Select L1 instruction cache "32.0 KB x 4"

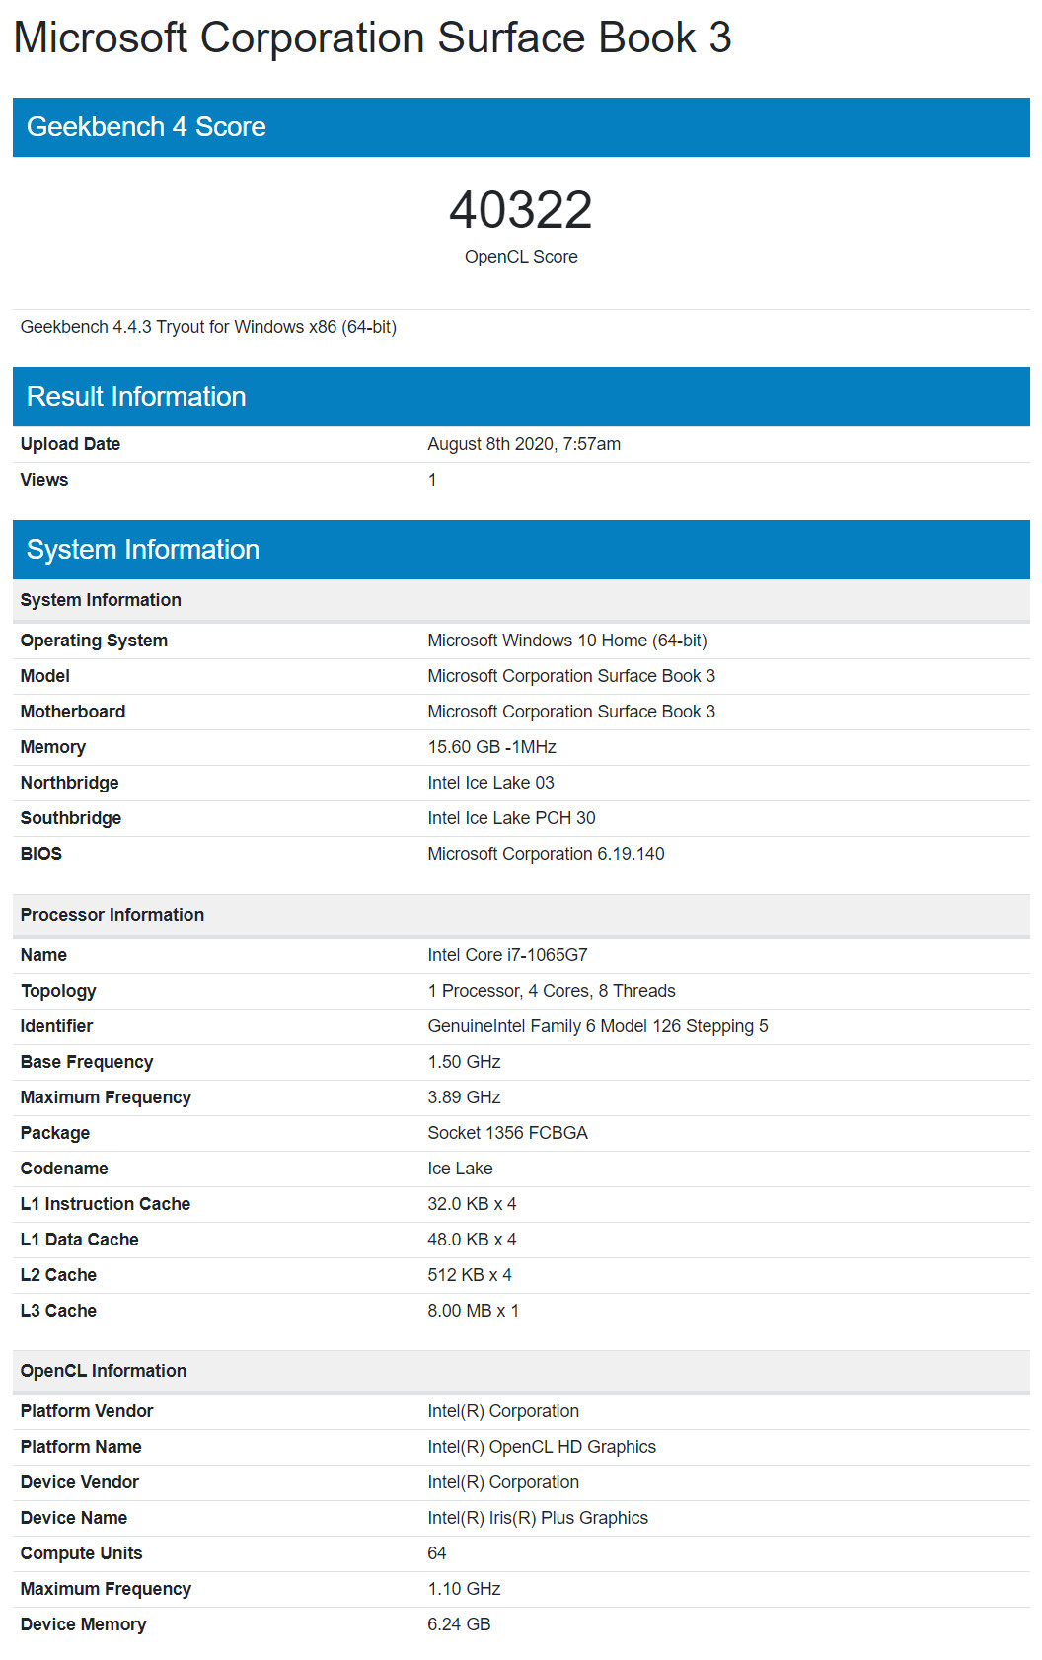tap(472, 1204)
